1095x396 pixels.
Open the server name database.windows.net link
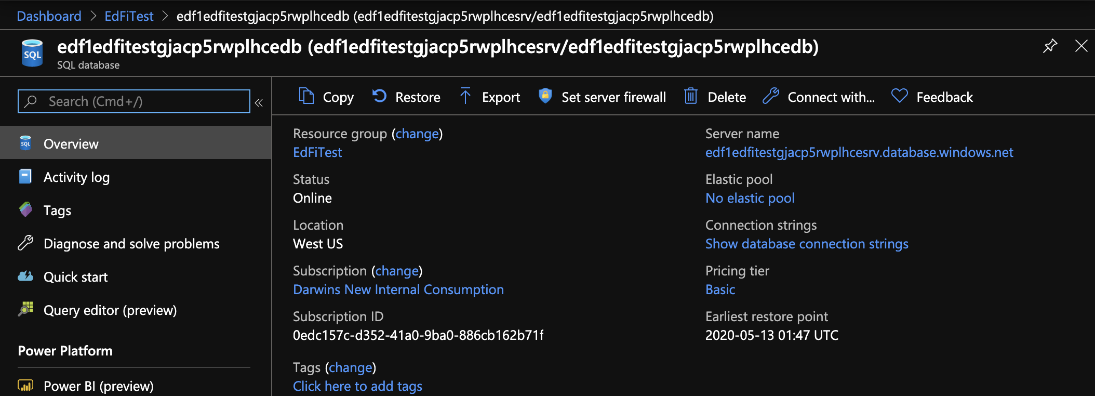pyautogui.click(x=859, y=152)
